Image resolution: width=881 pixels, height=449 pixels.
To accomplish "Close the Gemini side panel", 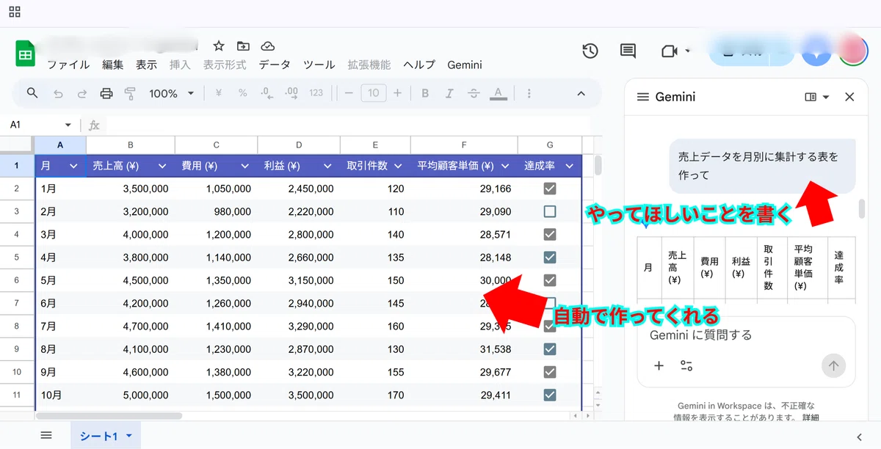I will pos(850,97).
